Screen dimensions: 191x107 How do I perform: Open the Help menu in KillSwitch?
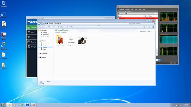[144, 9]
